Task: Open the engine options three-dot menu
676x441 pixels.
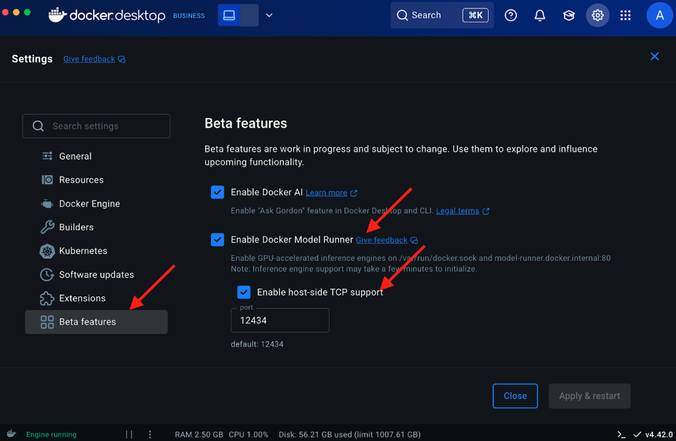Action: pyautogui.click(x=150, y=435)
